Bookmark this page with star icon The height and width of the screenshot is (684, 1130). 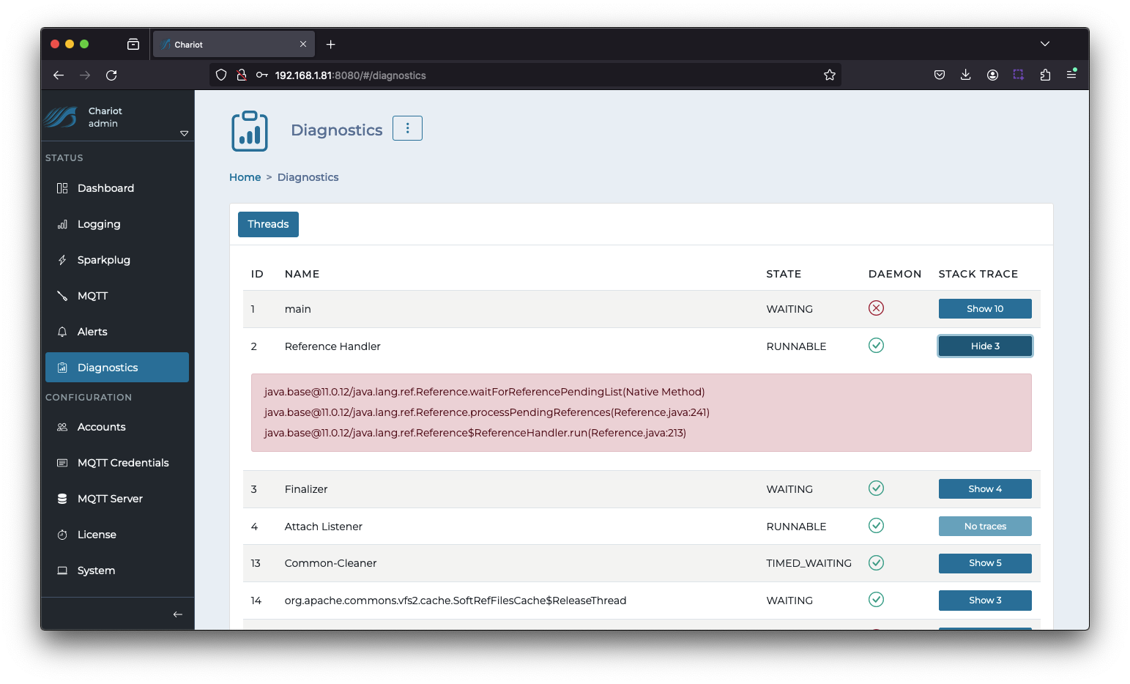[x=829, y=75]
